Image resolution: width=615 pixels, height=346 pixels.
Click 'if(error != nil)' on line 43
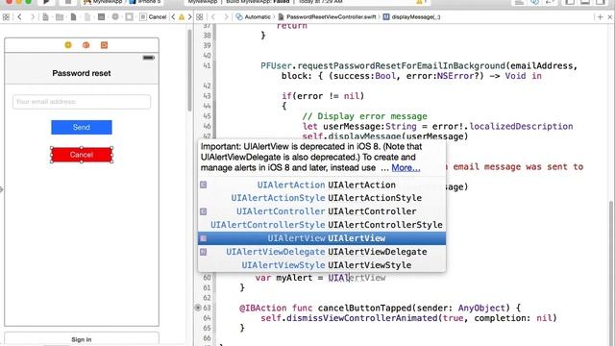pyautogui.click(x=323, y=96)
